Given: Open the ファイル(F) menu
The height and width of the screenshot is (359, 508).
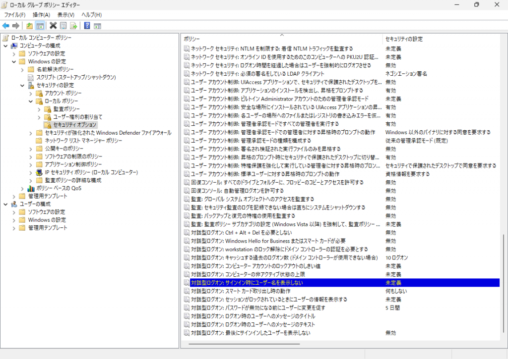Looking at the screenshot, I should [x=14, y=15].
